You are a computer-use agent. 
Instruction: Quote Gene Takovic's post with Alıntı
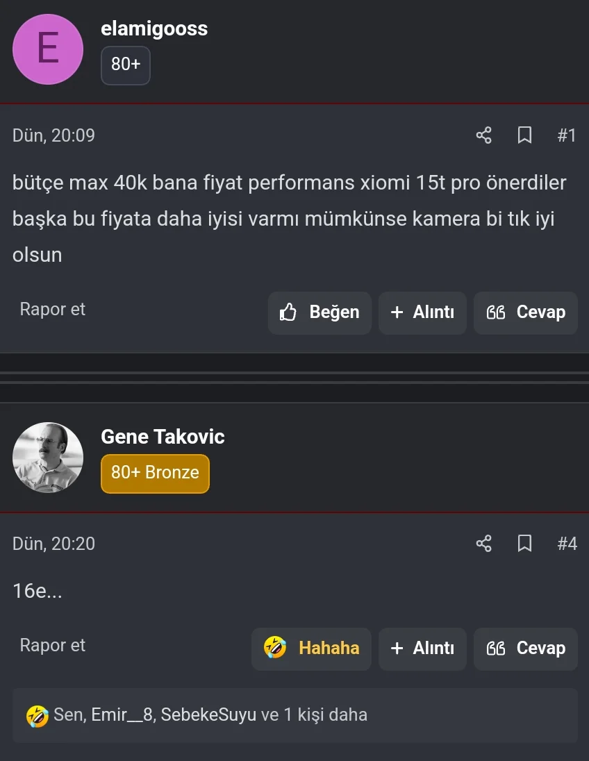pos(422,649)
